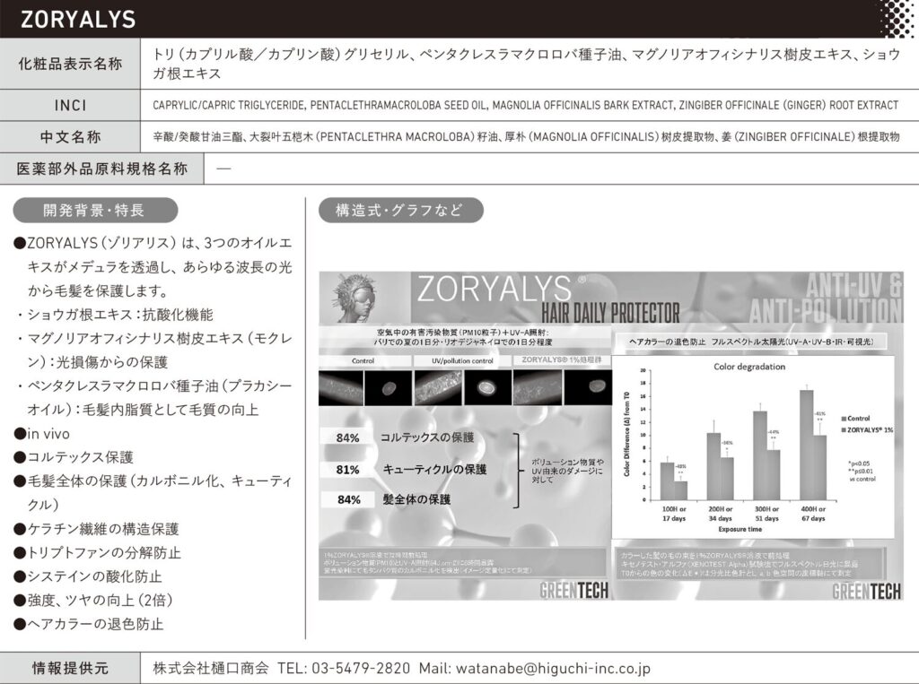The image size is (919, 684).
Task: Select the 81% キューティクルの保護 result
Action: pyautogui.click(x=405, y=469)
